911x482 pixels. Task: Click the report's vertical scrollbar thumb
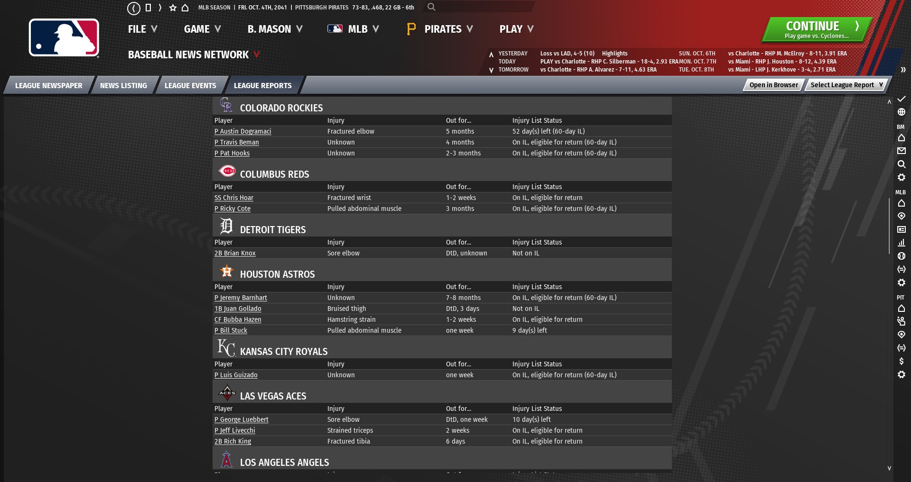tap(889, 226)
